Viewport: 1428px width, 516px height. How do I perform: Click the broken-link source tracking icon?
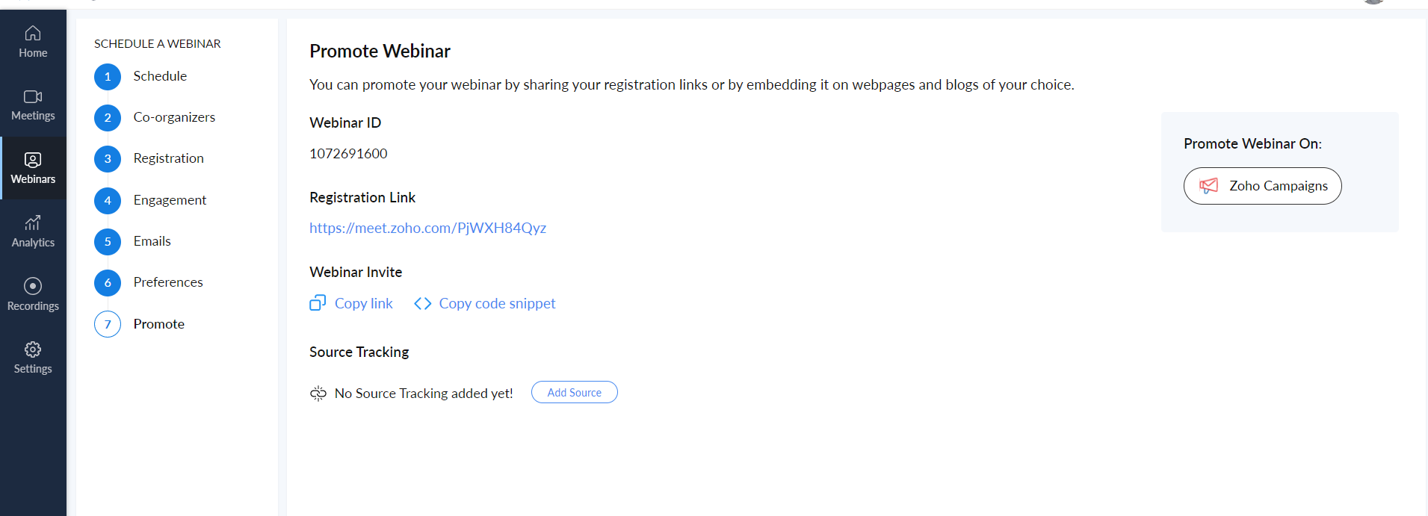coord(318,394)
